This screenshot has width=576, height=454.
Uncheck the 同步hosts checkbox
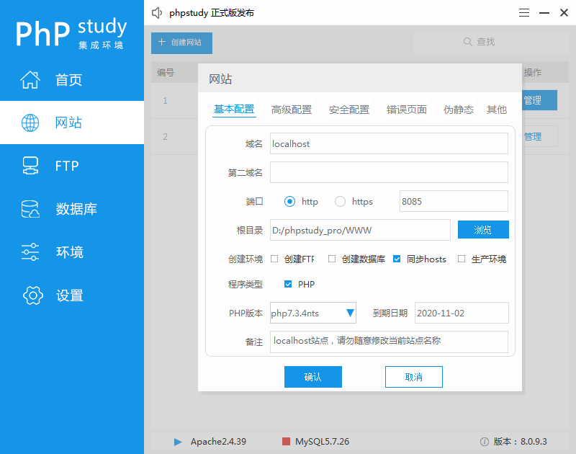click(397, 259)
